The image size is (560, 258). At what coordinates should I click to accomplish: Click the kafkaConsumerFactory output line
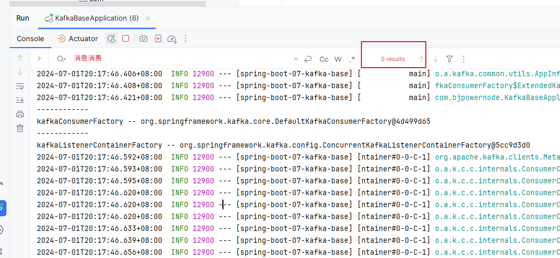234,121
